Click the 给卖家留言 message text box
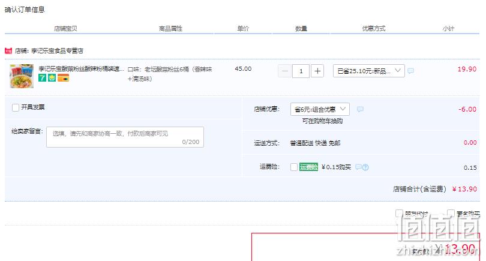Viewport: 486px width, 261px height. (125, 137)
